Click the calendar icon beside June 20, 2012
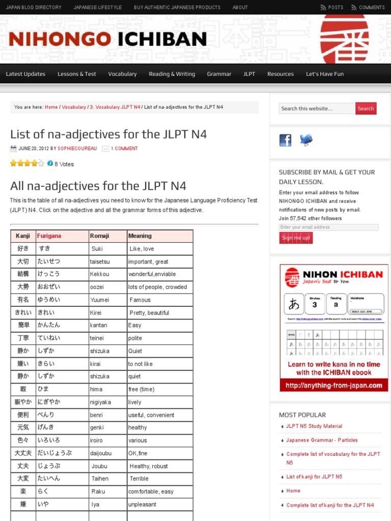Viewport: 391px width, 521px height. pyautogui.click(x=13, y=149)
